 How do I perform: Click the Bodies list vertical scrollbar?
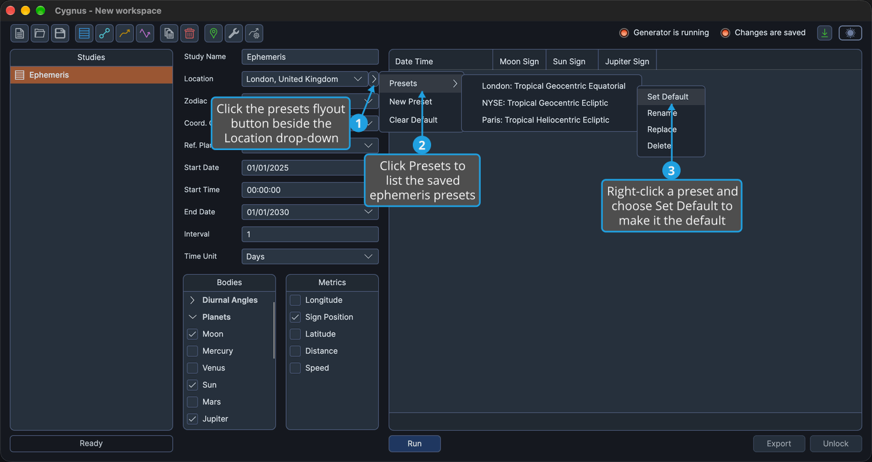coord(274,330)
